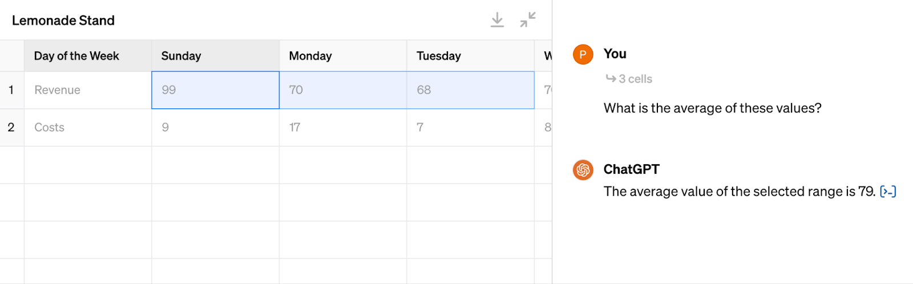The width and height of the screenshot is (913, 284).
Task: Select the Day of the Week header
Action: coord(88,56)
